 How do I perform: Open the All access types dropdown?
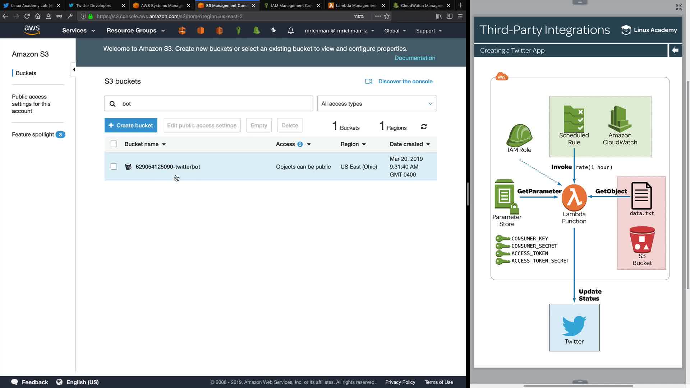(x=377, y=103)
